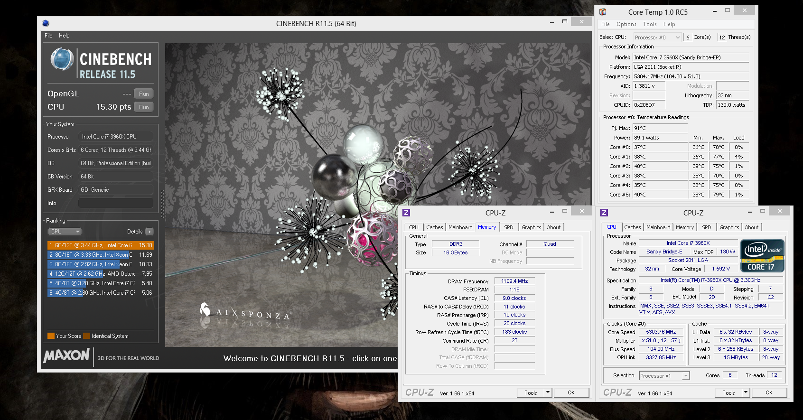Open the Tools dropdown arrow in the Memory CPU-Z window
Screen dimensions: 803x420
(x=548, y=392)
